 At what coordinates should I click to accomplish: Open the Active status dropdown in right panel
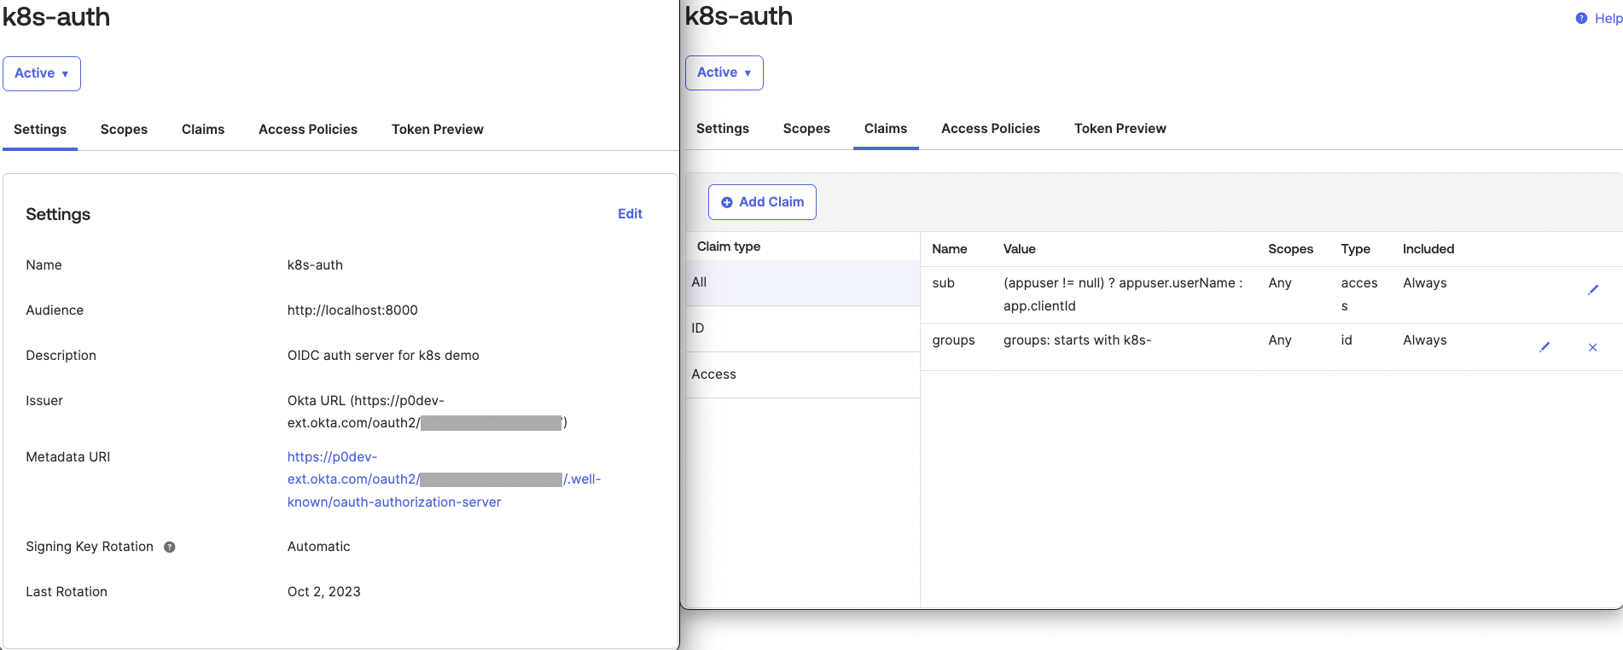(x=724, y=73)
